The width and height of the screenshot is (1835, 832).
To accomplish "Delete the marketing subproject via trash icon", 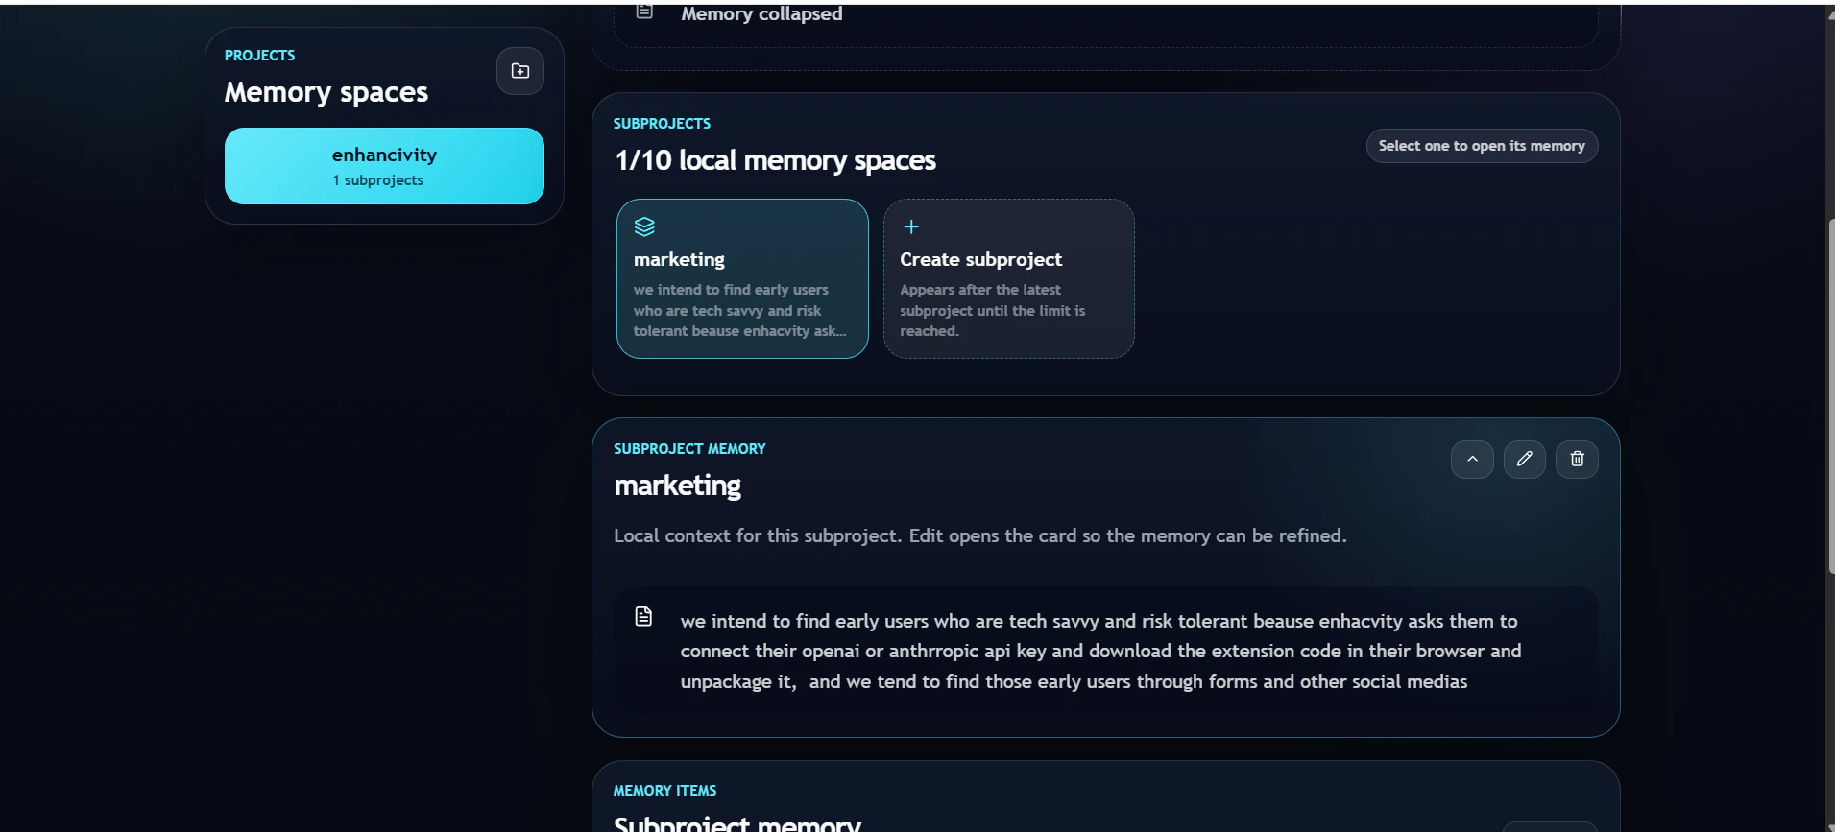I will pyautogui.click(x=1577, y=459).
